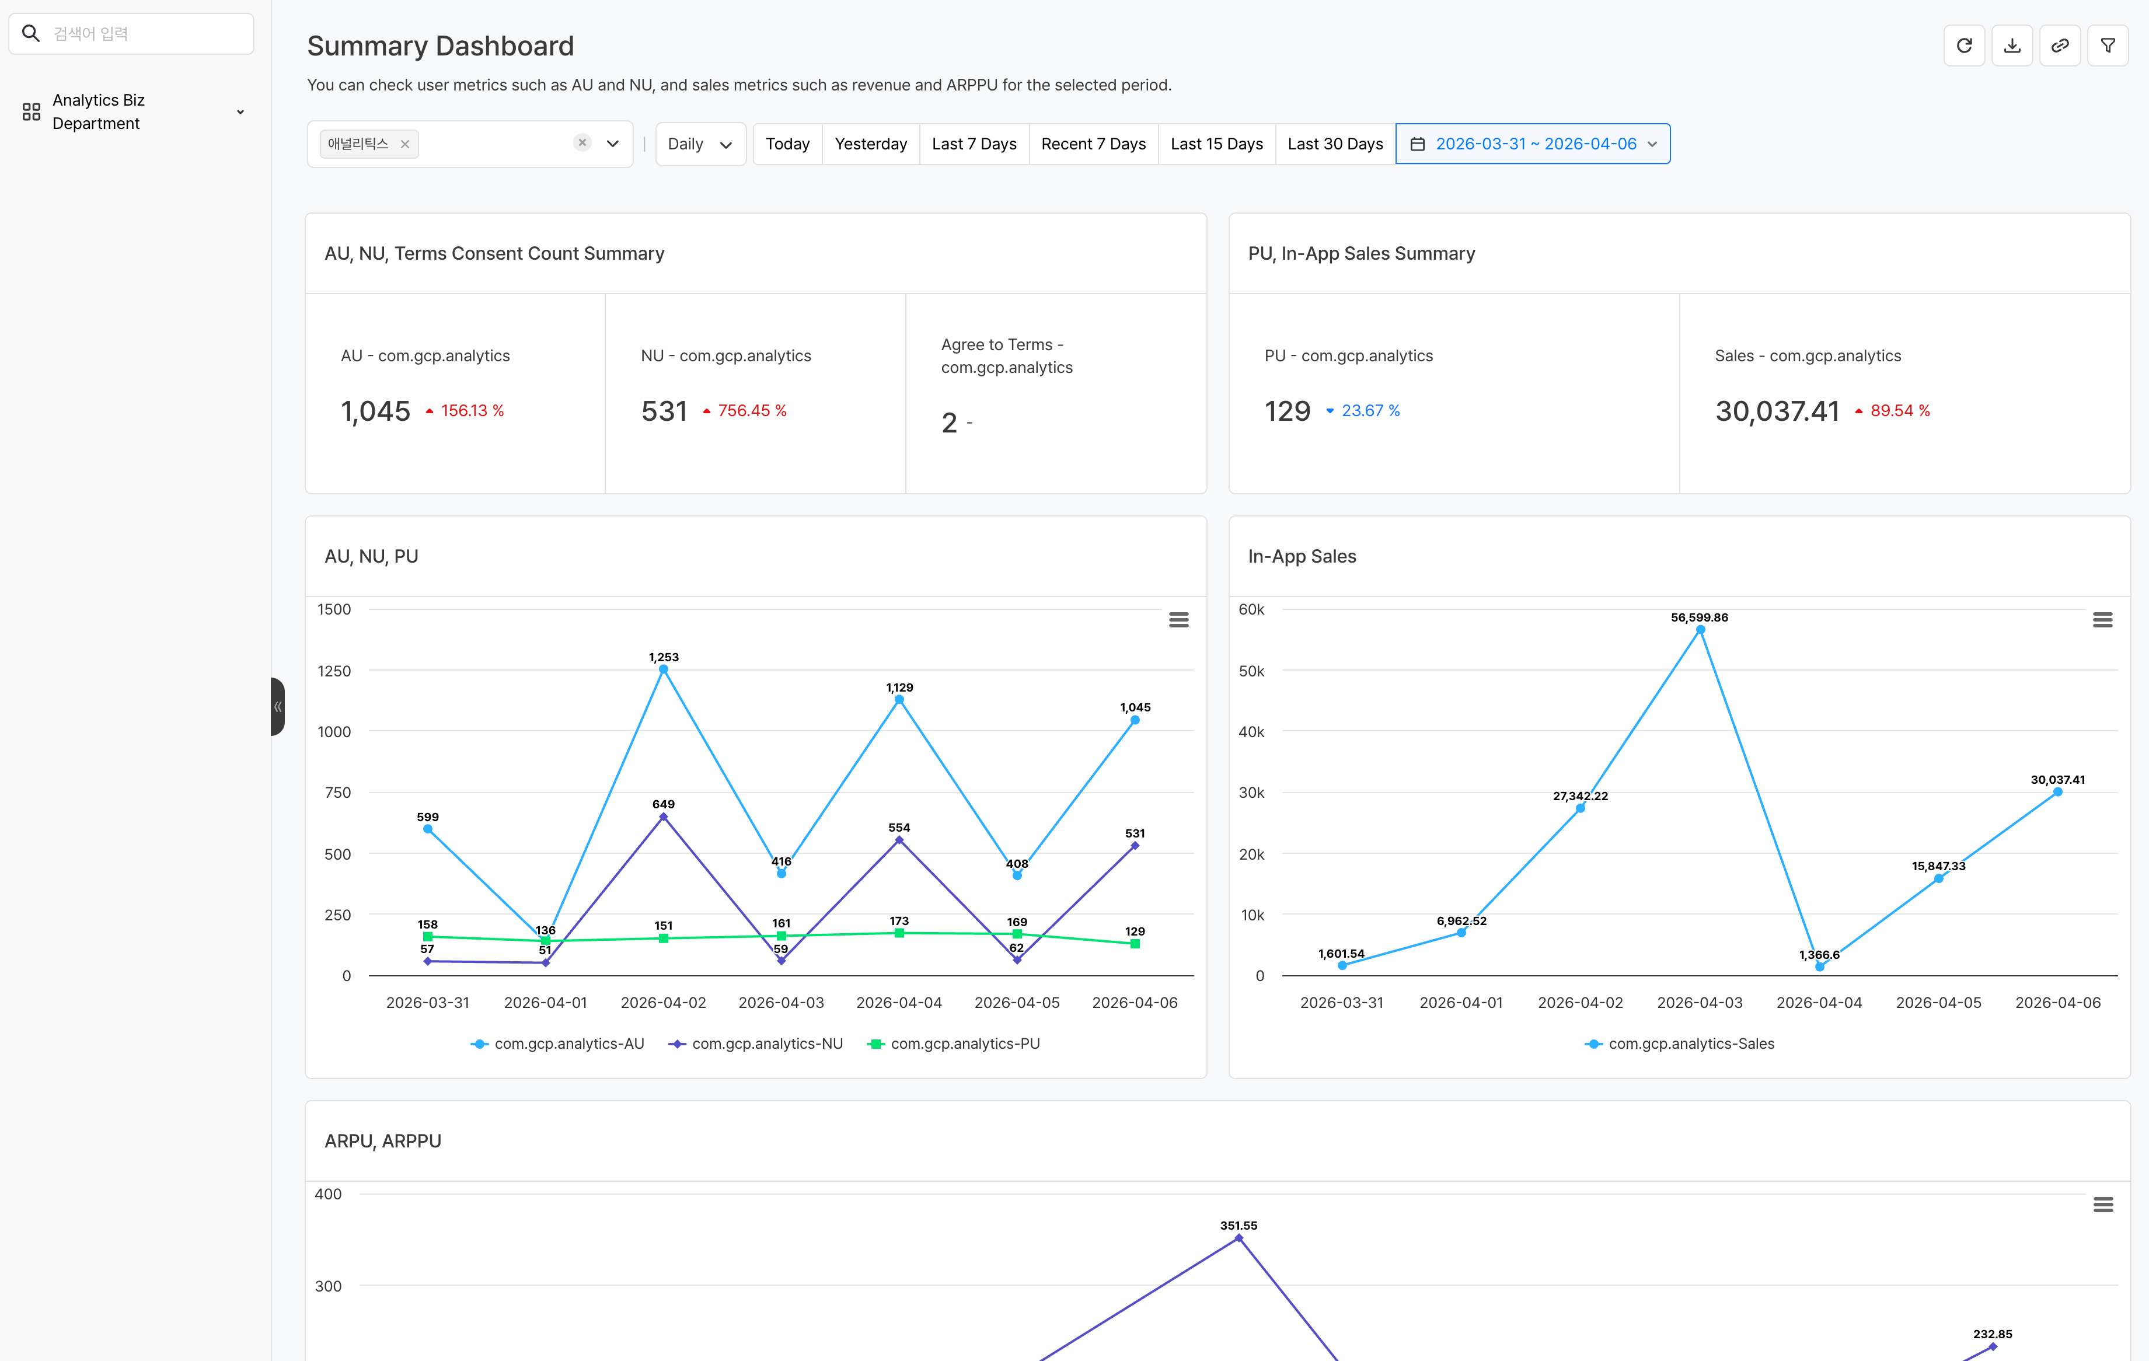Copy dashboard link via link icon

point(2060,46)
